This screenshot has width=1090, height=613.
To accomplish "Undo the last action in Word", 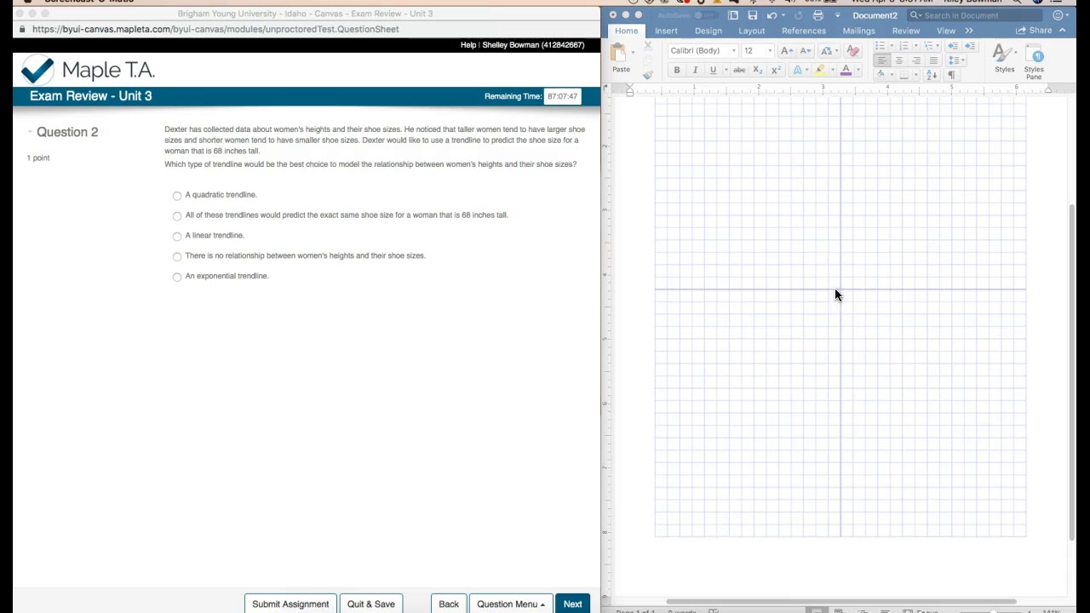I will 772,15.
